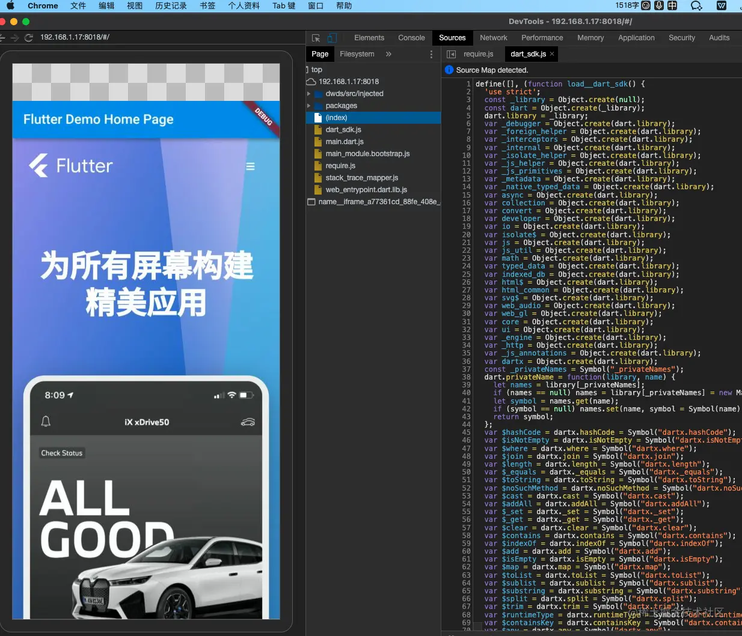Select the (index) file

373,118
